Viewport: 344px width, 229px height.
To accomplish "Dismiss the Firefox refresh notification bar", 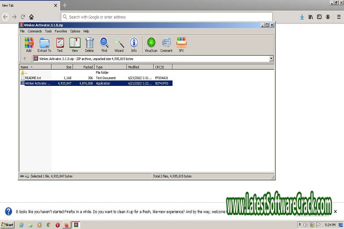I will click(335, 211).
